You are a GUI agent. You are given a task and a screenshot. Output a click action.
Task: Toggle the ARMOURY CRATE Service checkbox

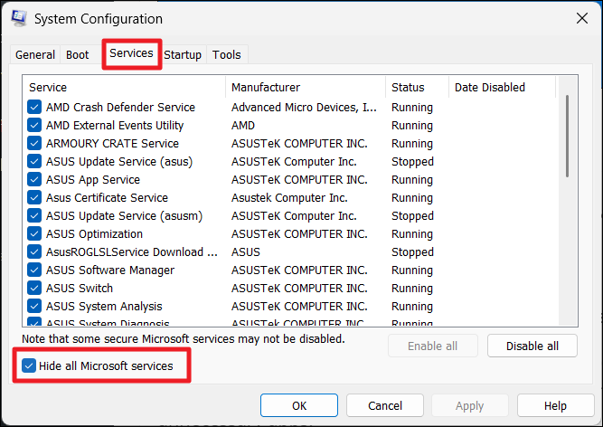pos(34,144)
